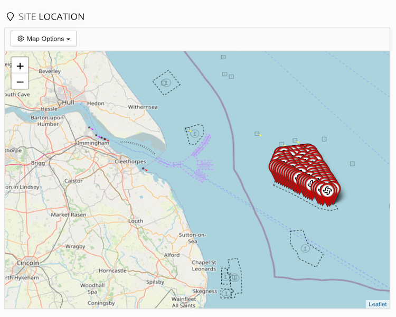Zoom in on the map
Viewport: 396px width, 317px height.
tap(20, 66)
